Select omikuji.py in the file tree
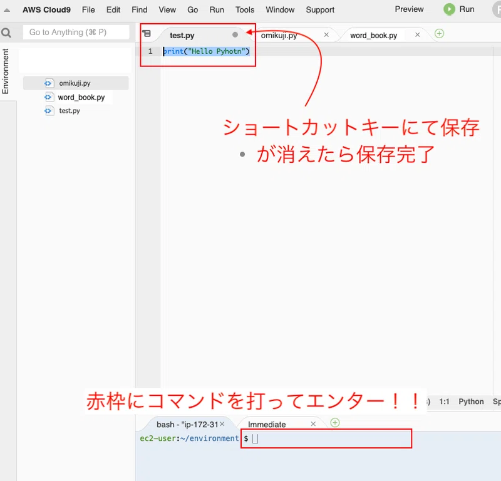 (x=76, y=83)
